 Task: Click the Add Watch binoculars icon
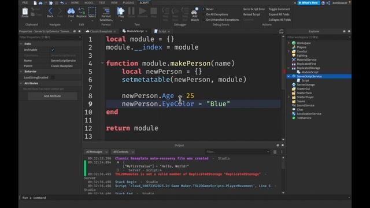click(x=195, y=11)
